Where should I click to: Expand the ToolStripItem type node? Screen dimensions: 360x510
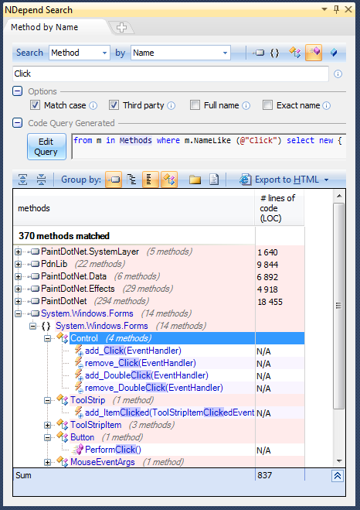point(48,425)
